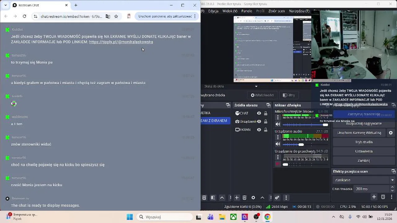Increase Czas trwania with the up stepper arrow

point(393,187)
